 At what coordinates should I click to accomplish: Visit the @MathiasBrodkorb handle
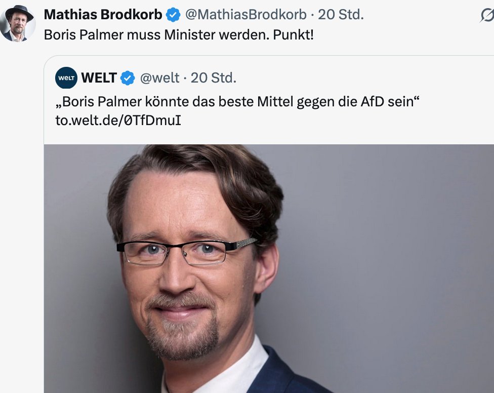coord(246,15)
